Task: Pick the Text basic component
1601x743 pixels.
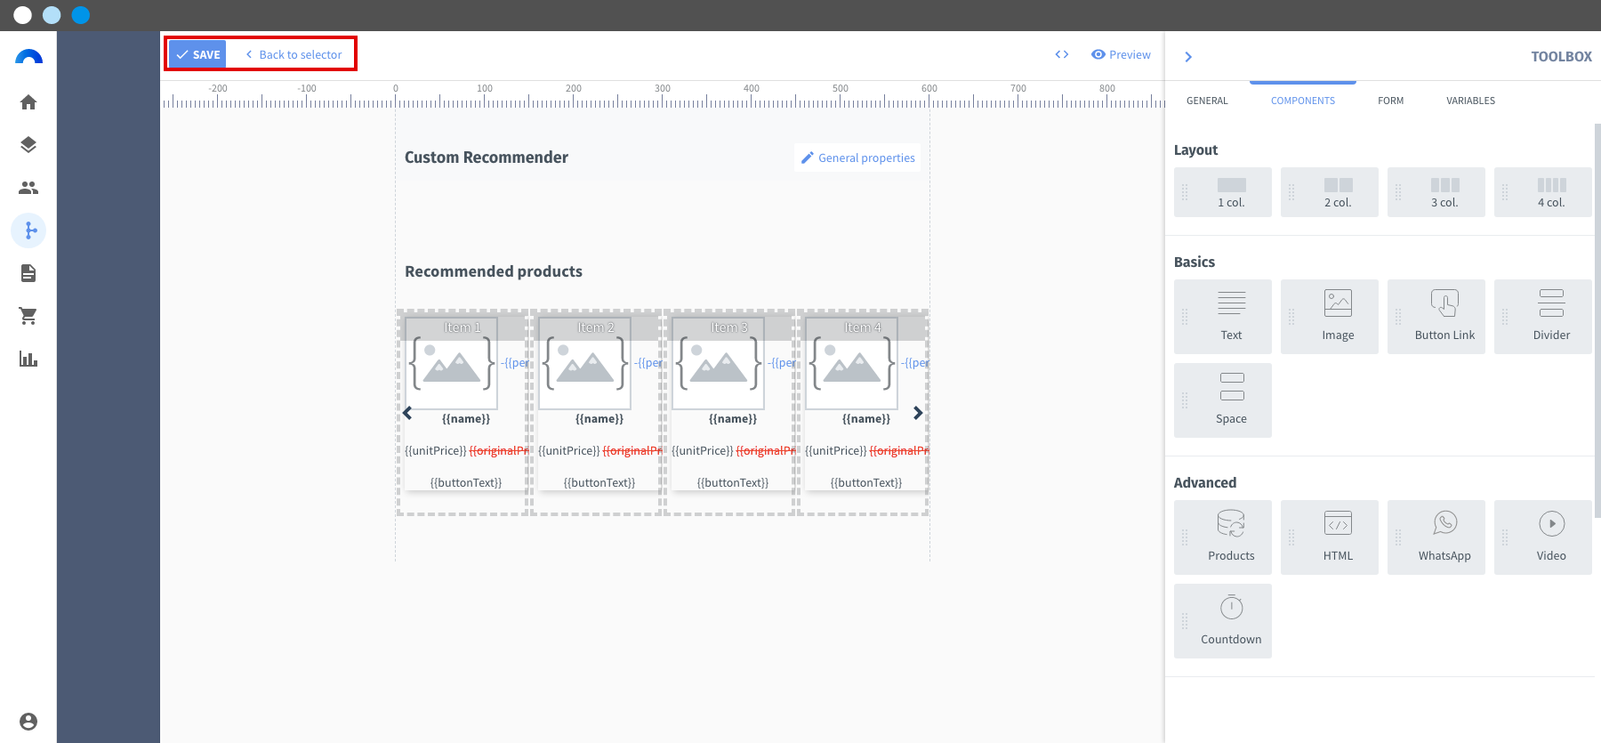Action: click(1223, 317)
